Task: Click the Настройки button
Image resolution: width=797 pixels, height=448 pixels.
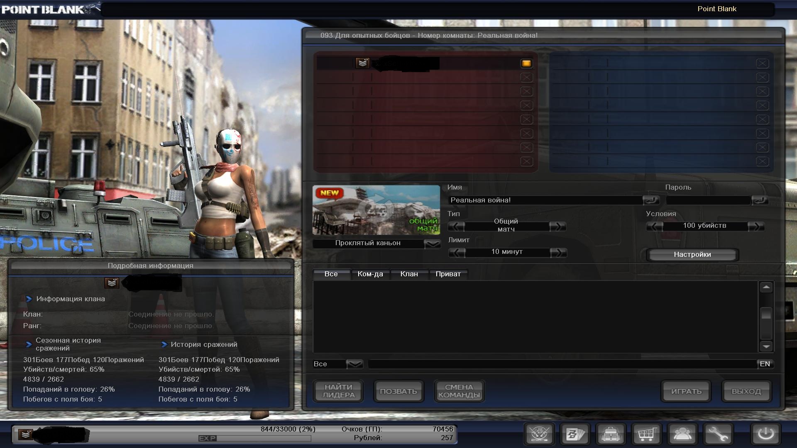Action: pos(692,255)
